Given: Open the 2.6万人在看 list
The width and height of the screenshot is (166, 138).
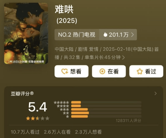Looking at the screenshot, I should [57, 132].
